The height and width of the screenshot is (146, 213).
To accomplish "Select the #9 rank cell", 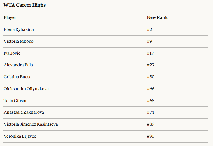I will click(x=149, y=41).
